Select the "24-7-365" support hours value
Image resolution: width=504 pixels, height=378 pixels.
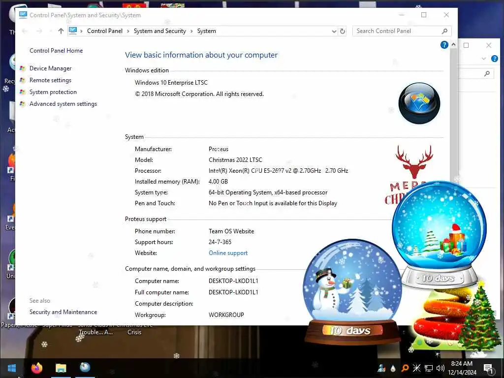220,242
